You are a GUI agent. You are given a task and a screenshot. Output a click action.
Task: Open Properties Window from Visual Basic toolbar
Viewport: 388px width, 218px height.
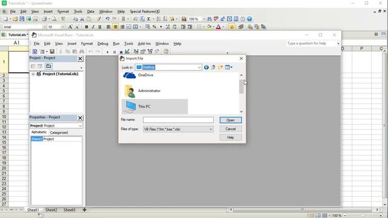[x=143, y=51]
